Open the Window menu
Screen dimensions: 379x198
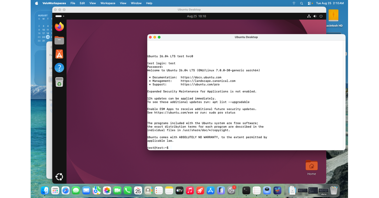point(136,3)
